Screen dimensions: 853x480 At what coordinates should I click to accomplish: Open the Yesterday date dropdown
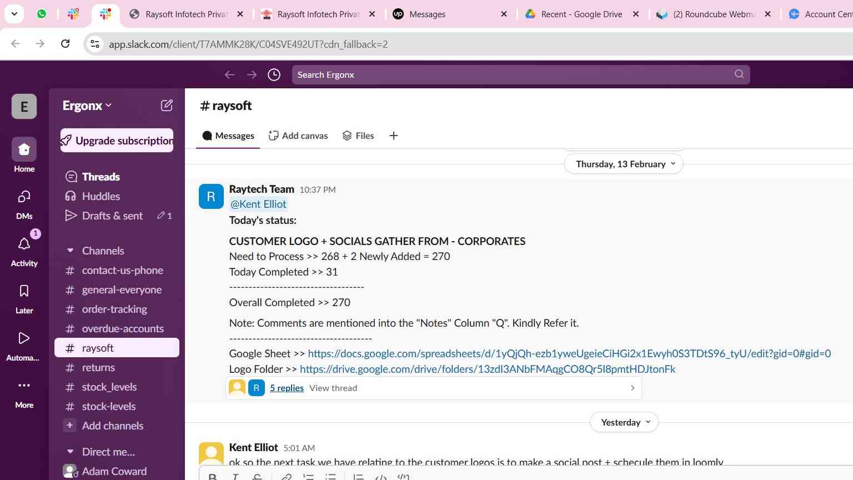(624, 422)
